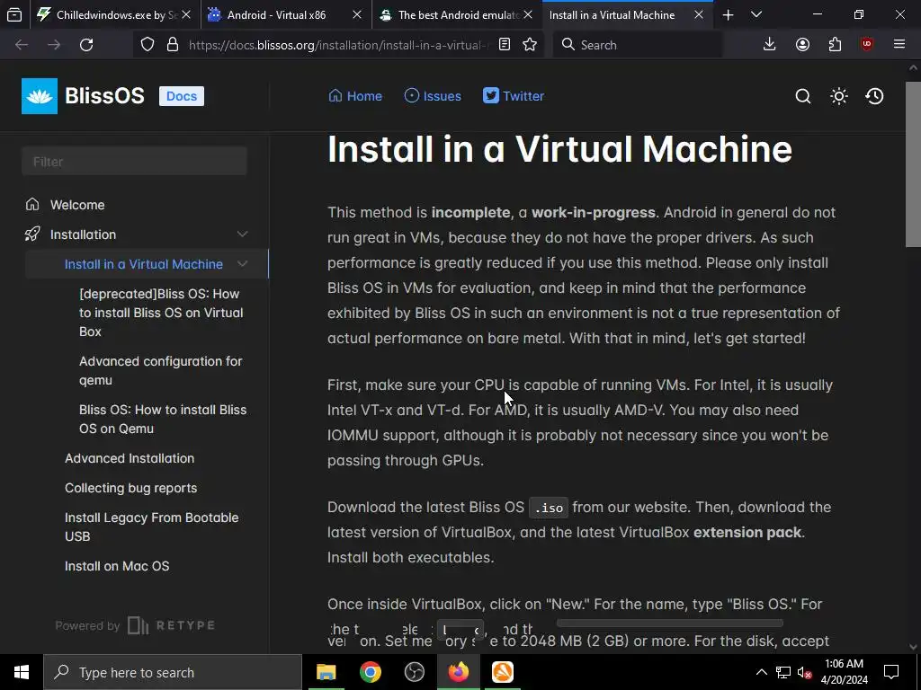Screen dimensions: 921x690
Task: Open the docs search magnifier
Action: 803,95
